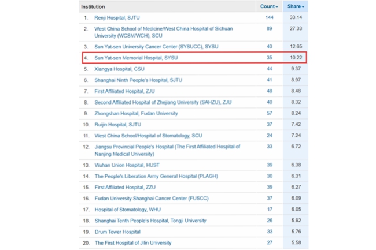Click count 144 for Renji Hospital
Image resolution: width=376 pixels, height=250 pixels.
point(270,17)
